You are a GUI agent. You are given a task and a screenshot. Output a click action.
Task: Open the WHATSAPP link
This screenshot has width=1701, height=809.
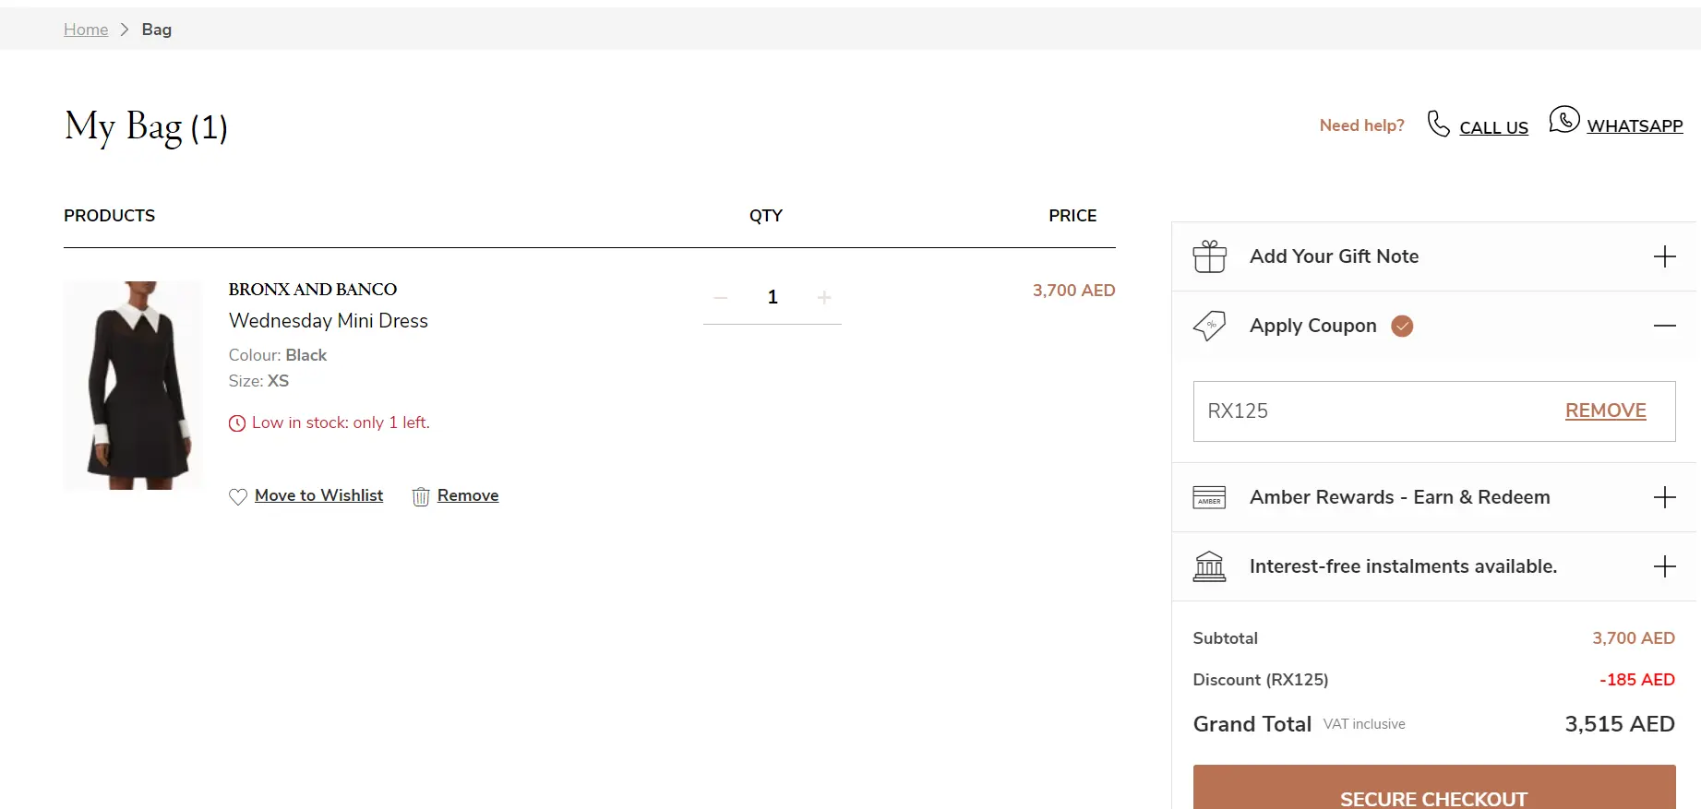click(x=1635, y=125)
